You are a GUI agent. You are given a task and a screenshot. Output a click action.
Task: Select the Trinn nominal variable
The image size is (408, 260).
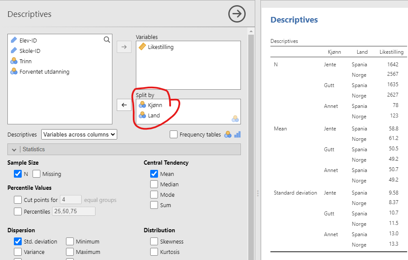point(25,61)
